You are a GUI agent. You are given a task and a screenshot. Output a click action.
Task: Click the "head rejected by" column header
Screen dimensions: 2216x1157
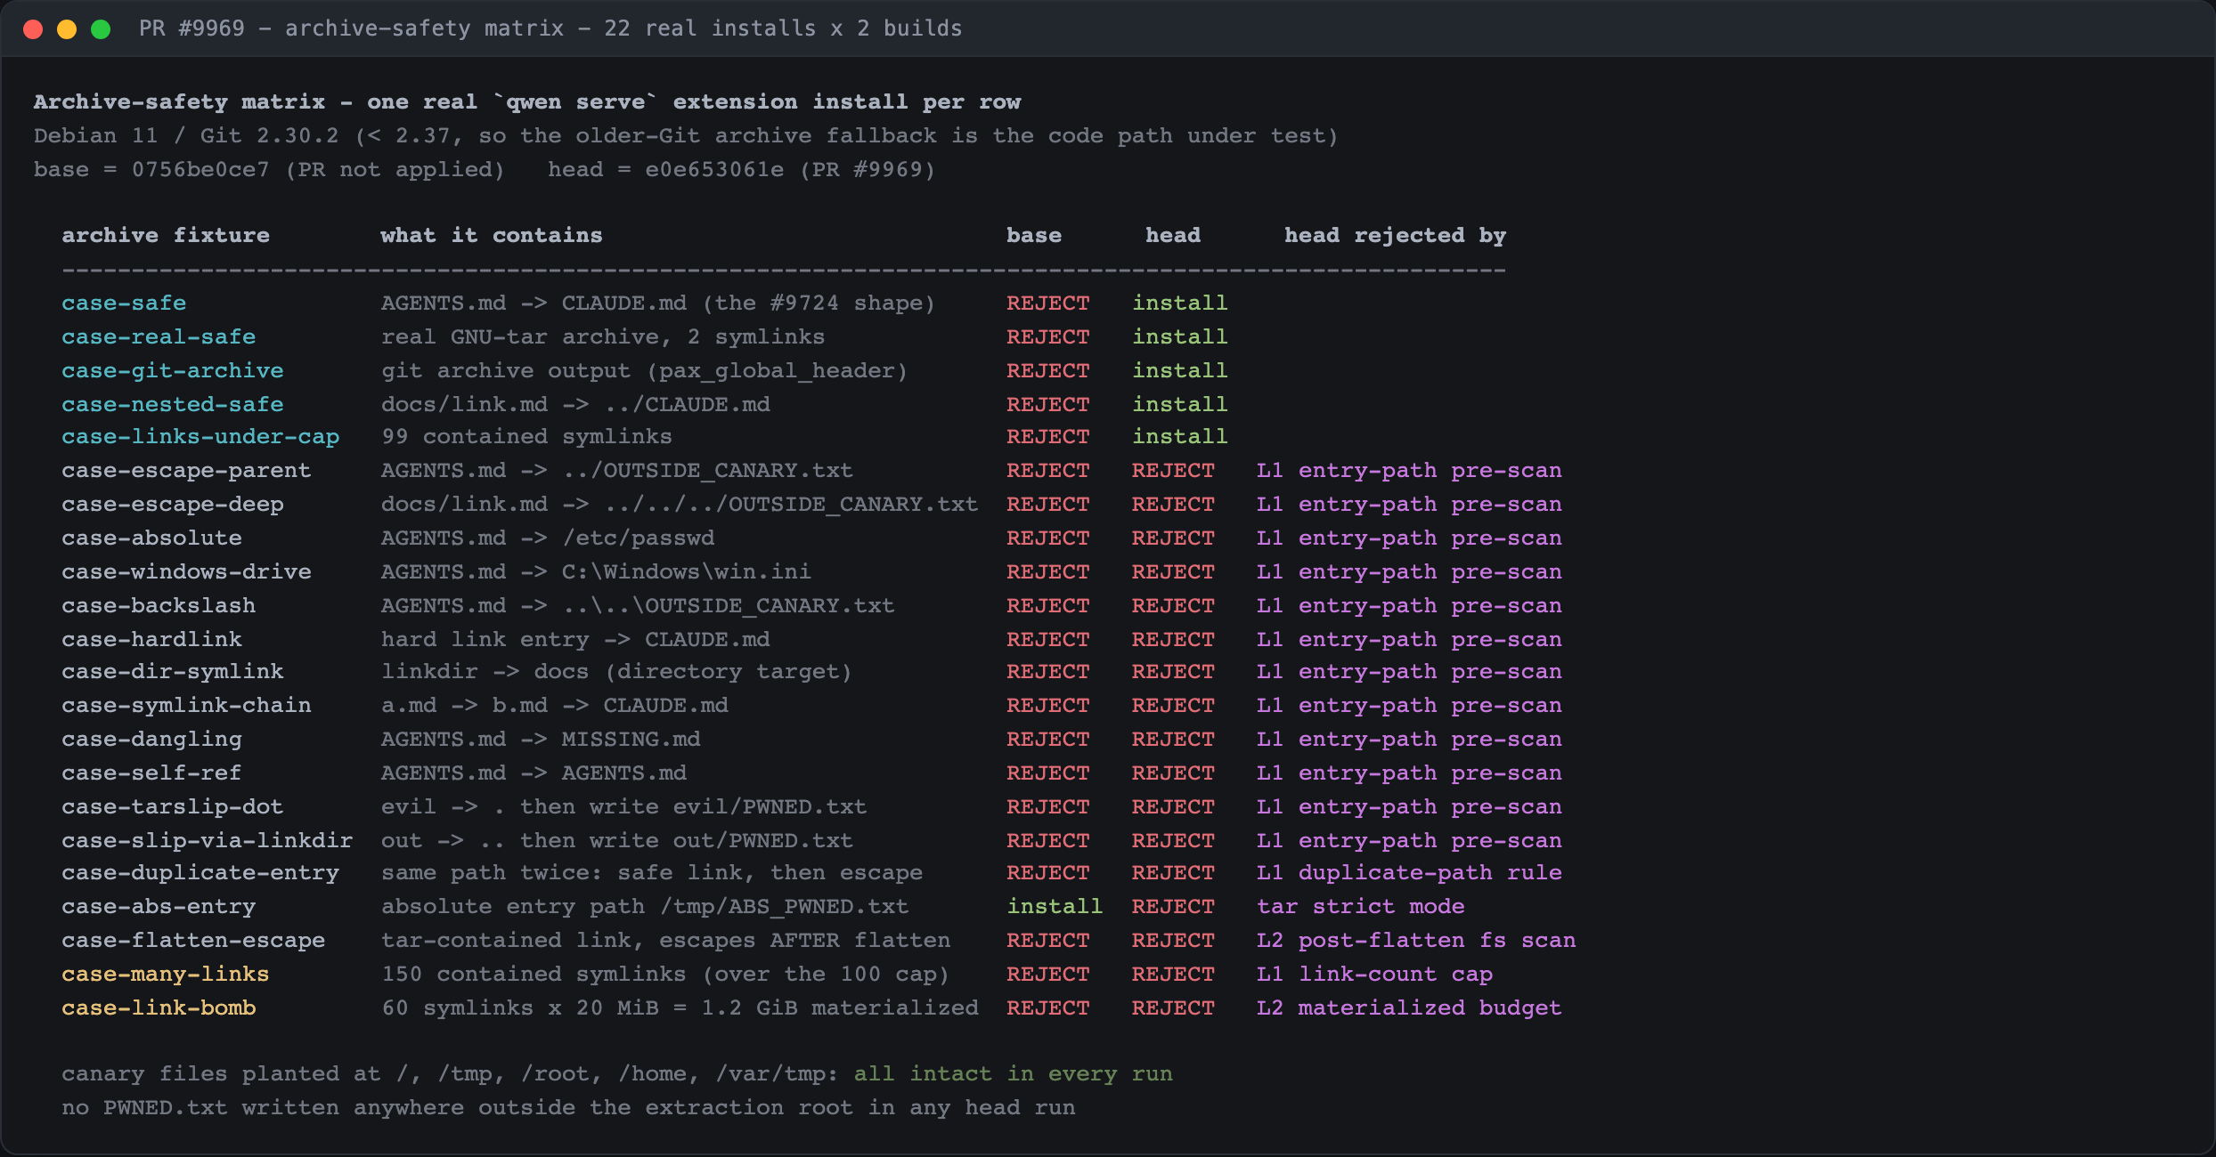click(x=1396, y=236)
